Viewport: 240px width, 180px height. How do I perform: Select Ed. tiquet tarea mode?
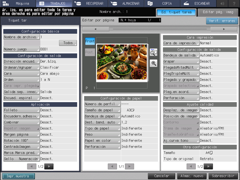click(x=176, y=12)
